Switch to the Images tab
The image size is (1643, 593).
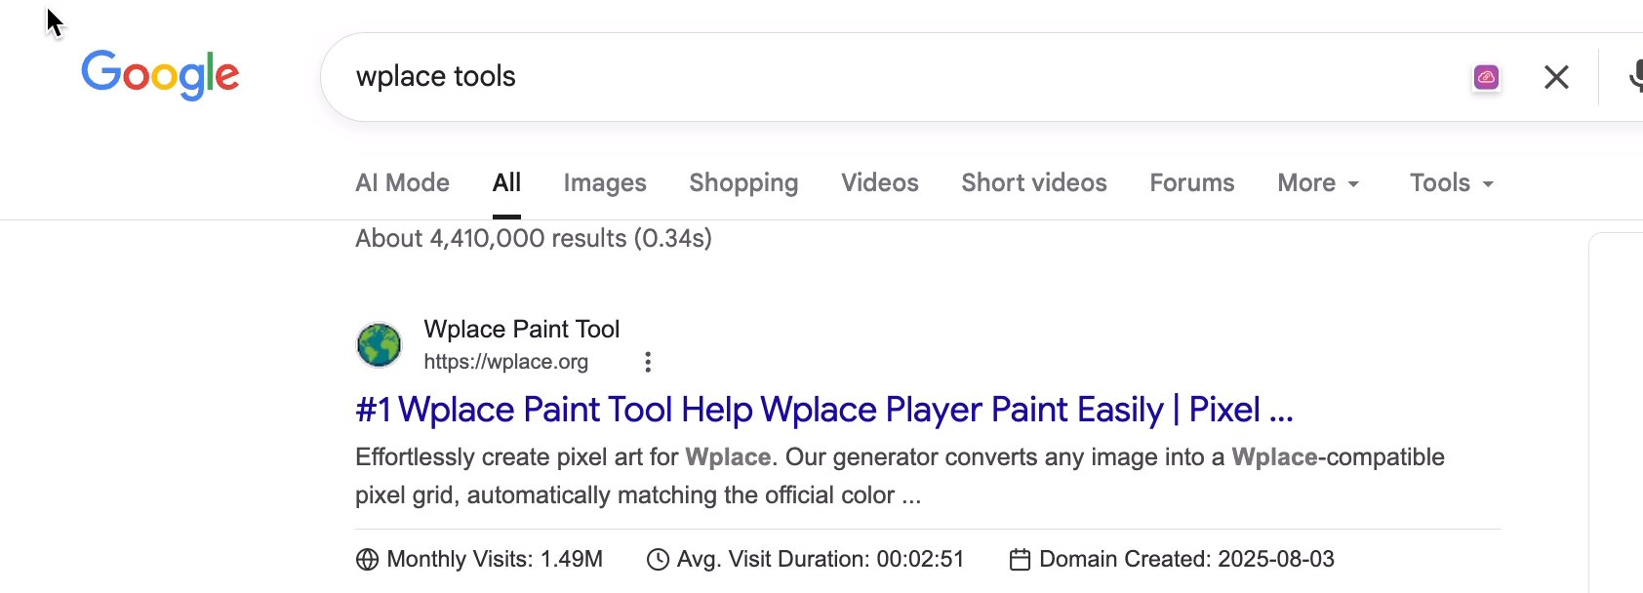tap(605, 183)
